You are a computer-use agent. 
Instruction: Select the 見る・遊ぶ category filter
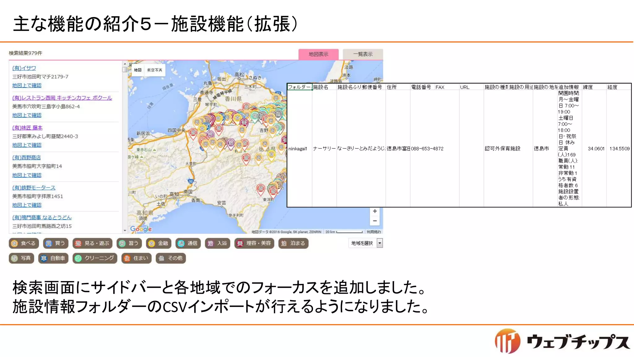tap(92, 243)
